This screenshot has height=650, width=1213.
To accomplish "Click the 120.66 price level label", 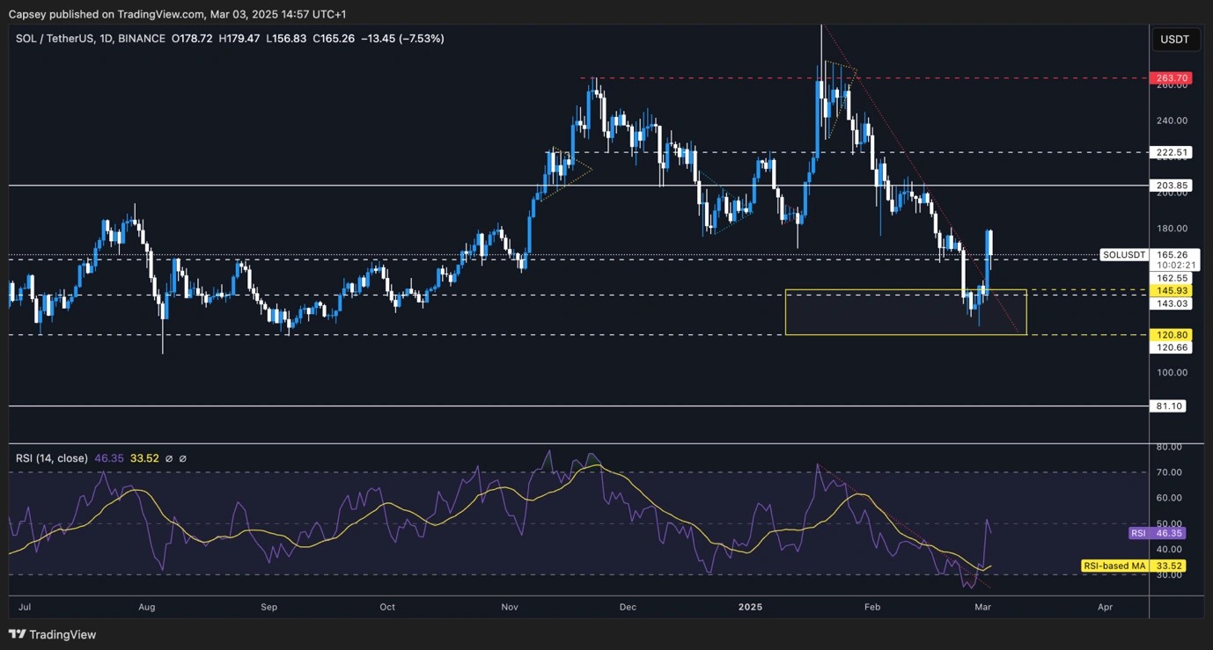I will pos(1171,347).
